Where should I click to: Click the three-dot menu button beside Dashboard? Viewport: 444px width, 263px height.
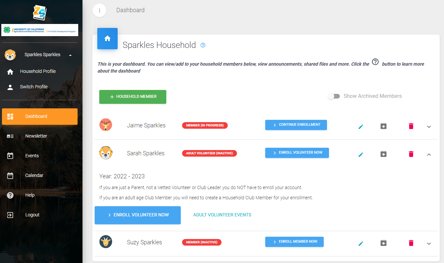tap(100, 11)
